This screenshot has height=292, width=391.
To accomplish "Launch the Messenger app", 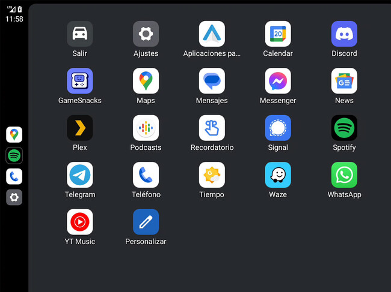I will [278, 81].
